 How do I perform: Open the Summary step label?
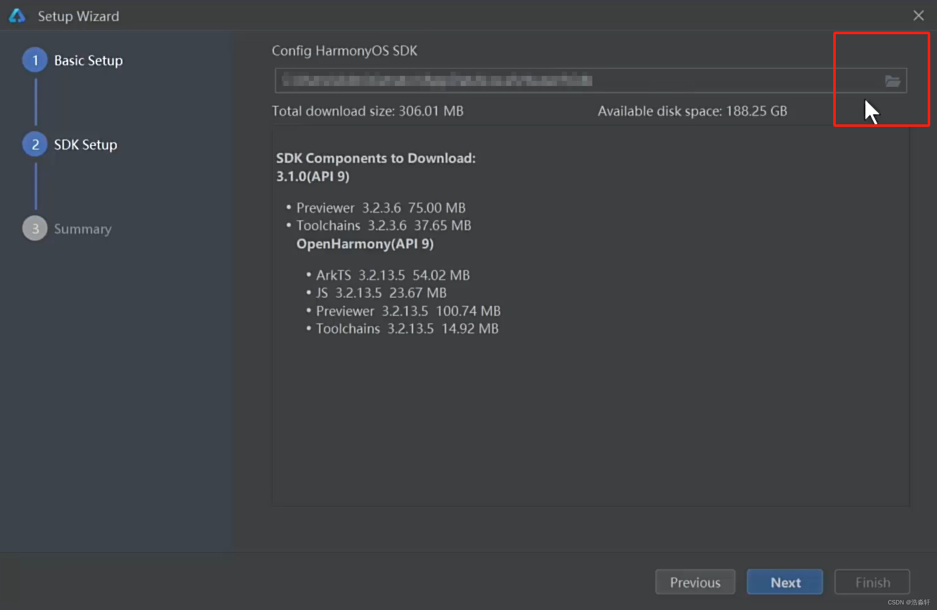pyautogui.click(x=83, y=229)
